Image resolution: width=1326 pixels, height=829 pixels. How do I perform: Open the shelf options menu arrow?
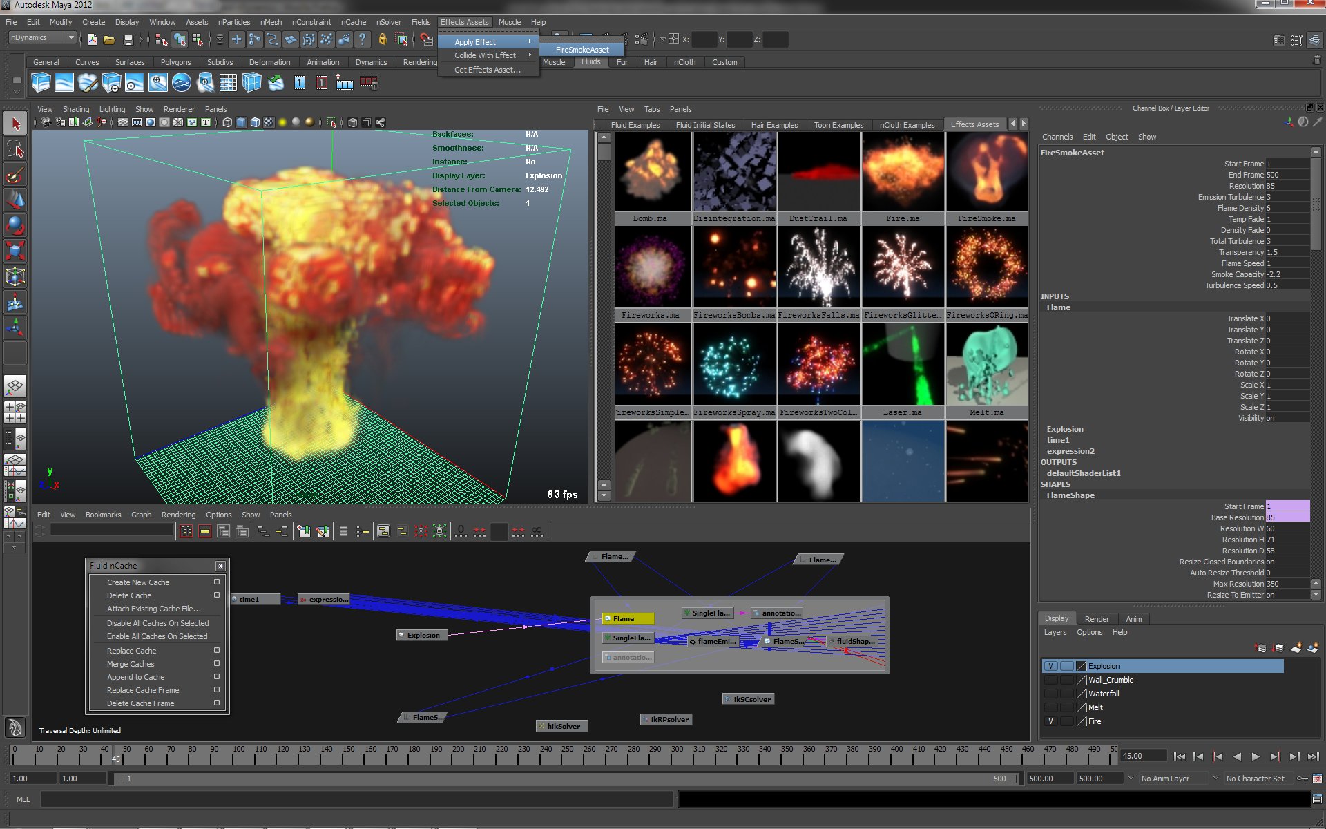tap(17, 92)
